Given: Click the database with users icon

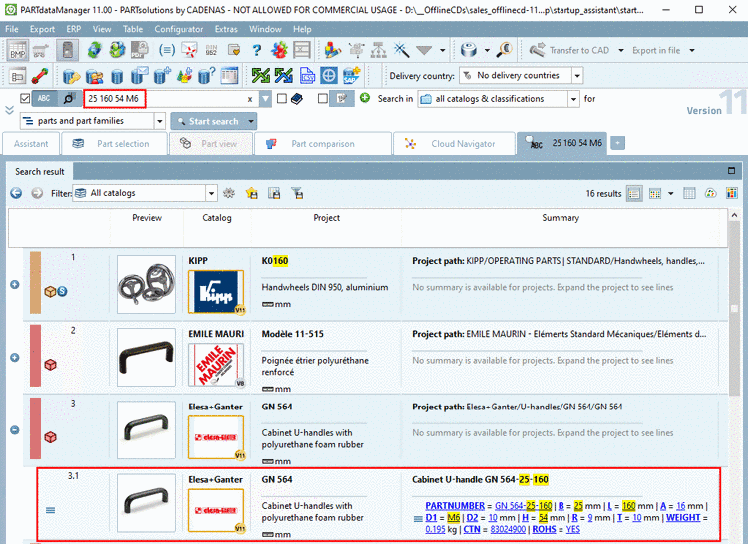Looking at the screenshot, I should pos(94,76).
